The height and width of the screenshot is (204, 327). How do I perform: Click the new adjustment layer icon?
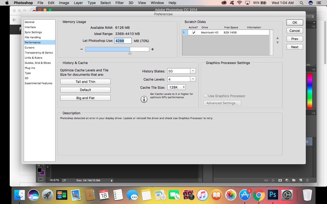pos(287,180)
